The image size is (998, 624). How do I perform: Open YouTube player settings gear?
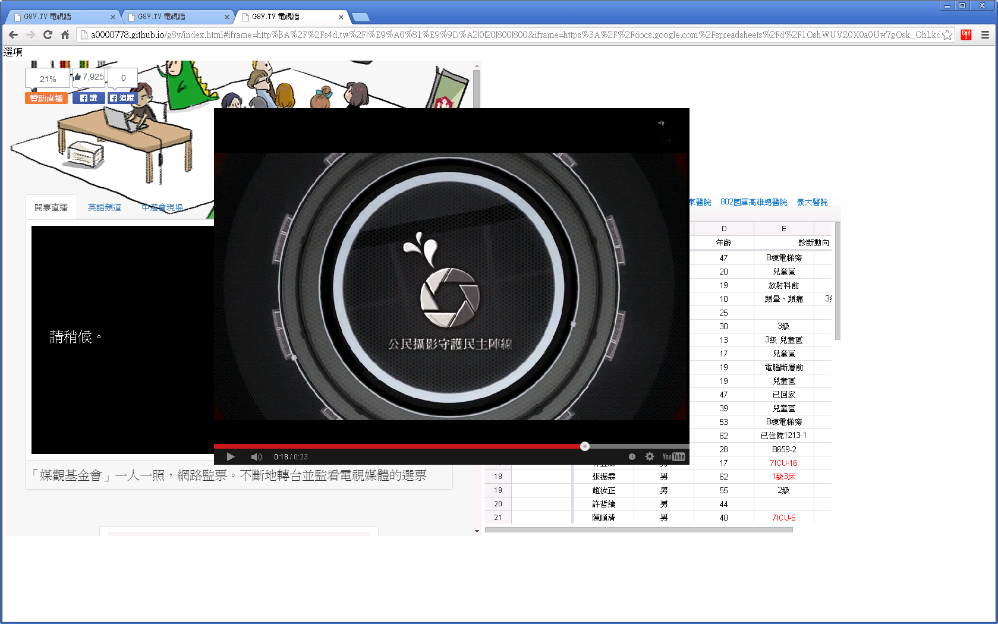point(650,456)
